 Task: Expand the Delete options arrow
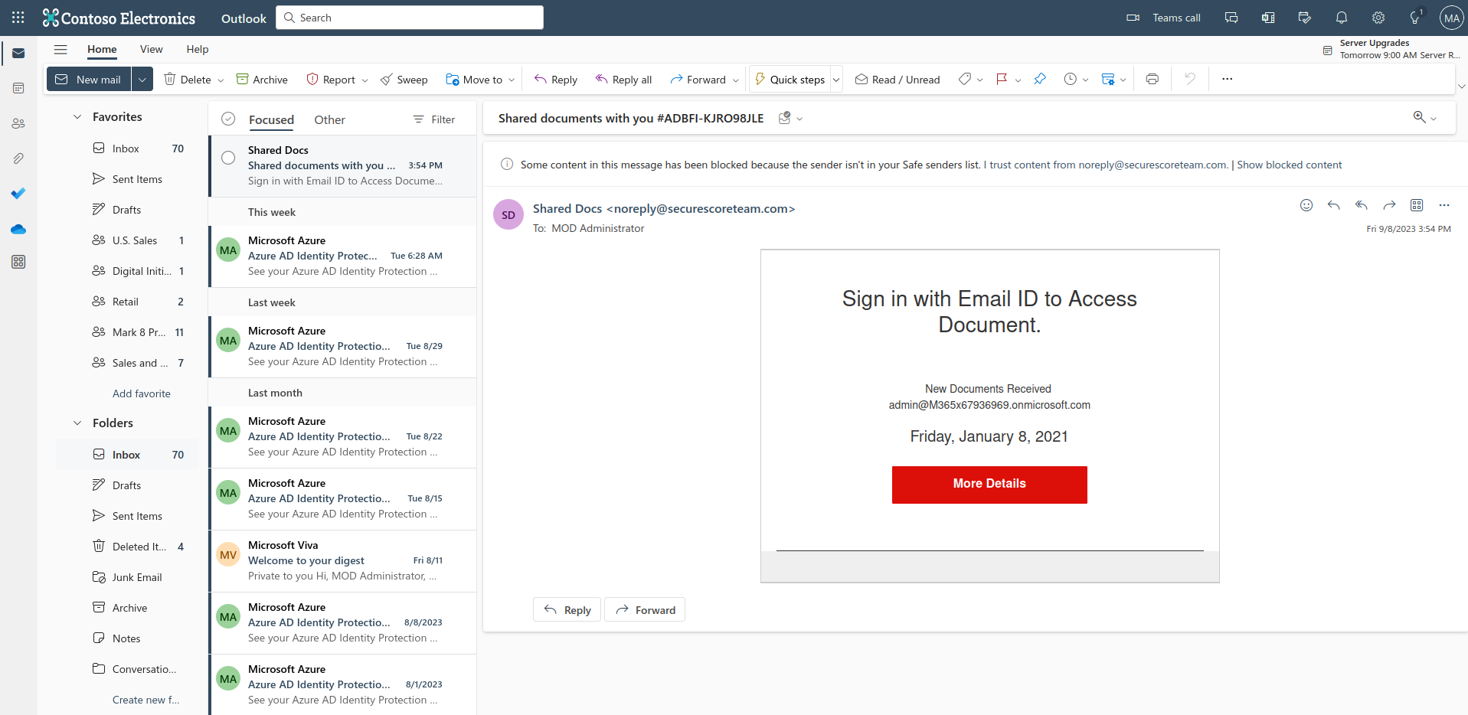pyautogui.click(x=221, y=80)
